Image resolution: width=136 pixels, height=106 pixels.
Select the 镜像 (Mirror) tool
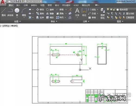[50, 13]
